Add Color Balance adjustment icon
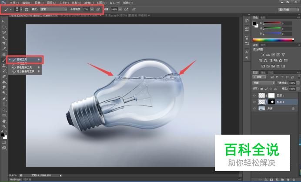Image resolution: width=301 pixels, height=182 pixels. point(265,61)
